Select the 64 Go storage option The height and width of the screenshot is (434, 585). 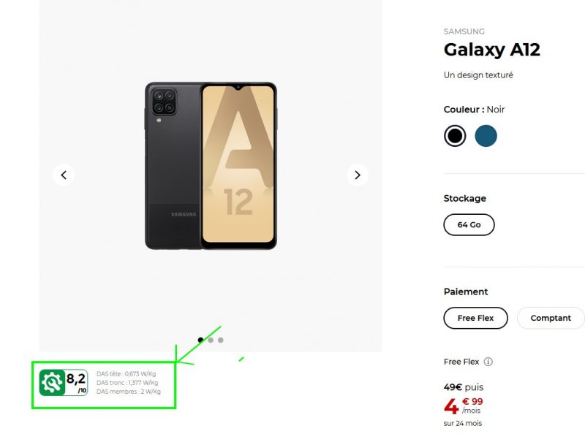click(x=469, y=225)
